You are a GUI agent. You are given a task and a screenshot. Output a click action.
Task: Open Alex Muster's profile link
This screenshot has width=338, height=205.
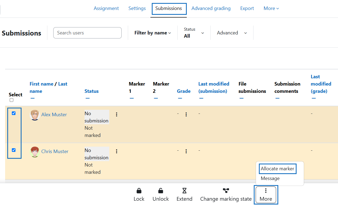click(54, 115)
